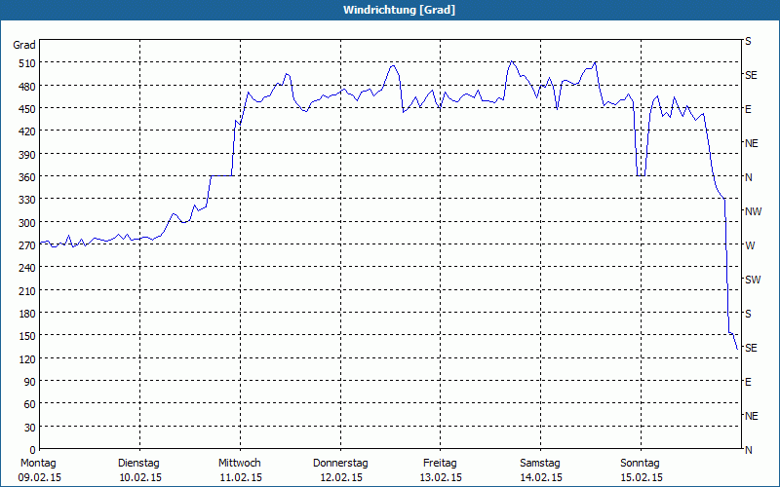Click the "Sonntag" day label

(640, 464)
